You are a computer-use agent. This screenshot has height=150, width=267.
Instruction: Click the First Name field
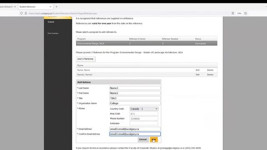(x=135, y=93)
